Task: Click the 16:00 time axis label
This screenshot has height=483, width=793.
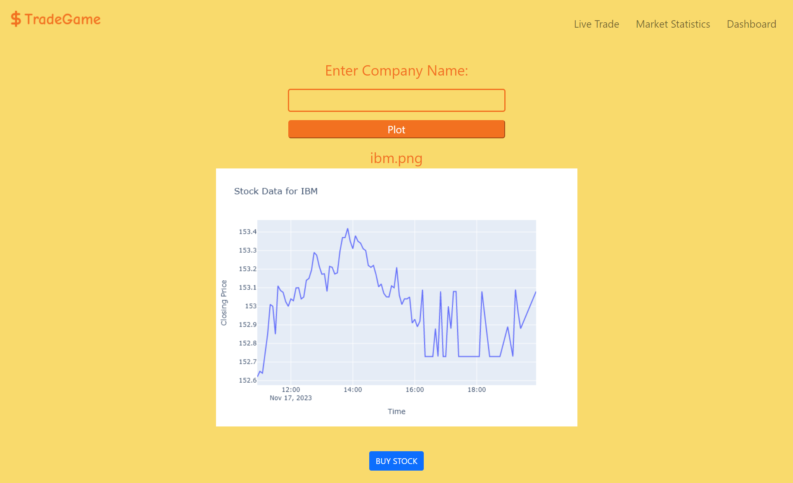Action: 414,390
